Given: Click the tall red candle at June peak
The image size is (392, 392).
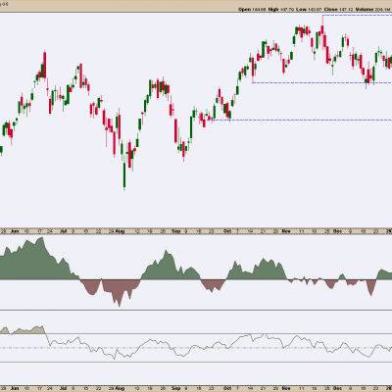Looking at the screenshot, I should 45,65.
